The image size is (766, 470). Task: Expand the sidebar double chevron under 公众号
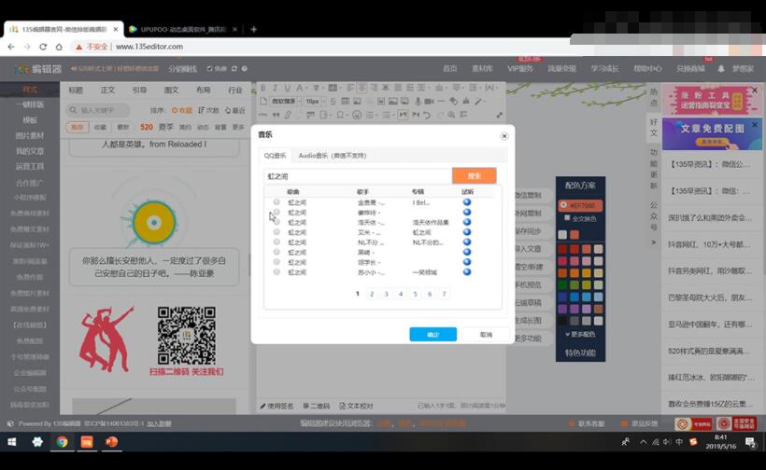[654, 242]
